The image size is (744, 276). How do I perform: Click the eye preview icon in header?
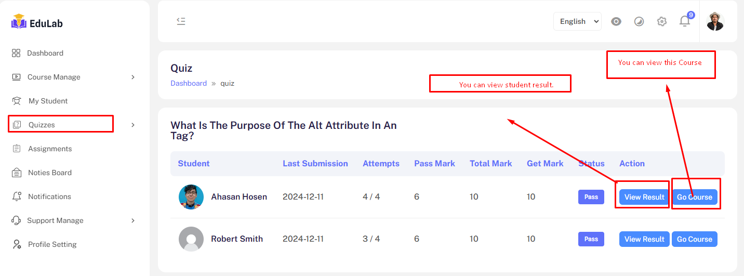pos(616,21)
